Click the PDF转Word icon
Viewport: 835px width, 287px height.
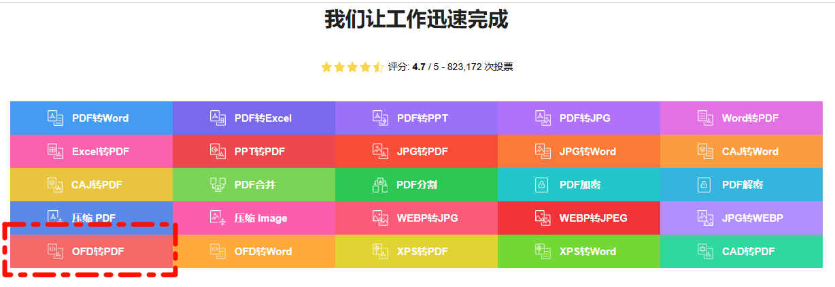tap(55, 118)
